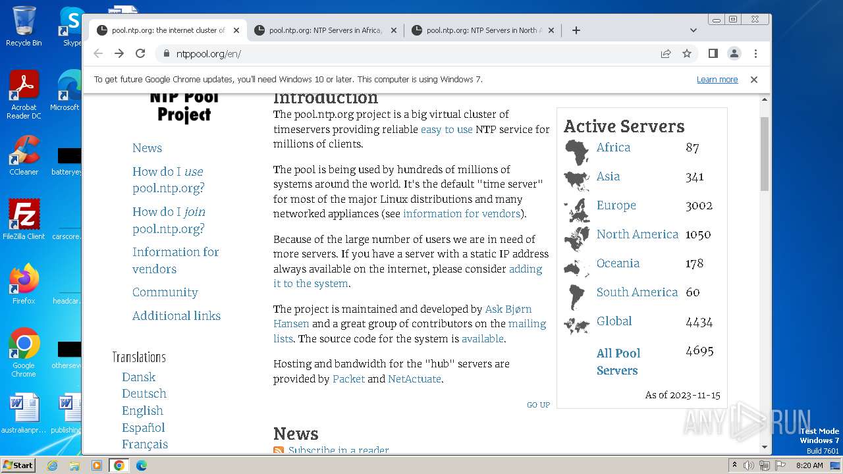This screenshot has width=843, height=474.
Task: Click the Africa continent map icon
Action: pos(577,152)
